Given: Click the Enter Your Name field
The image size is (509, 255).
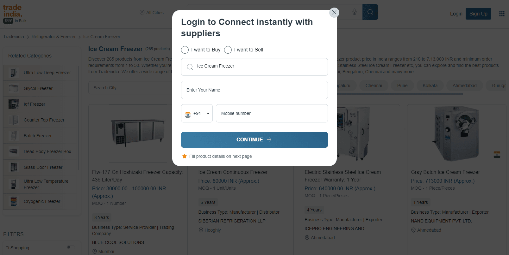Looking at the screenshot, I should (x=254, y=90).
